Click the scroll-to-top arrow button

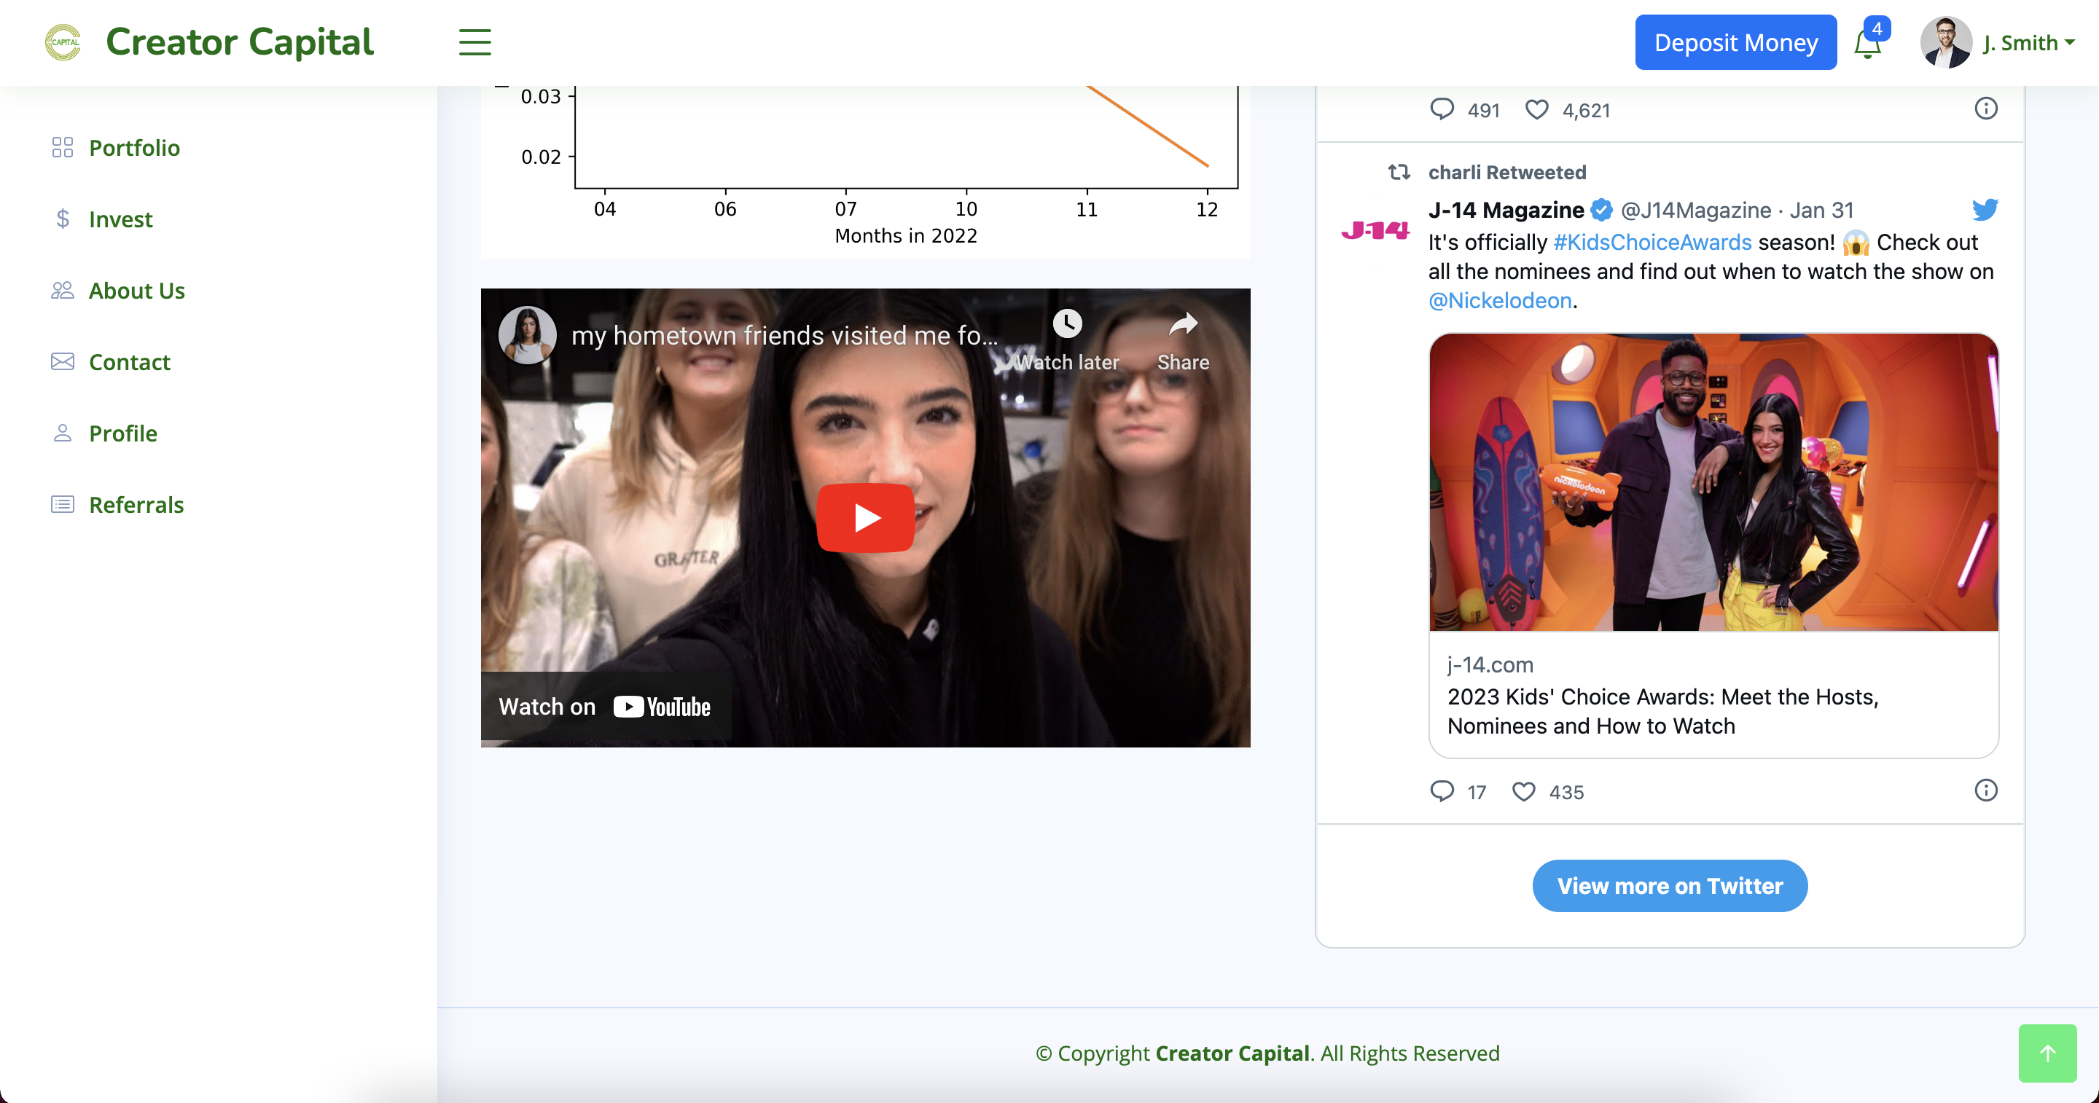point(2047,1053)
